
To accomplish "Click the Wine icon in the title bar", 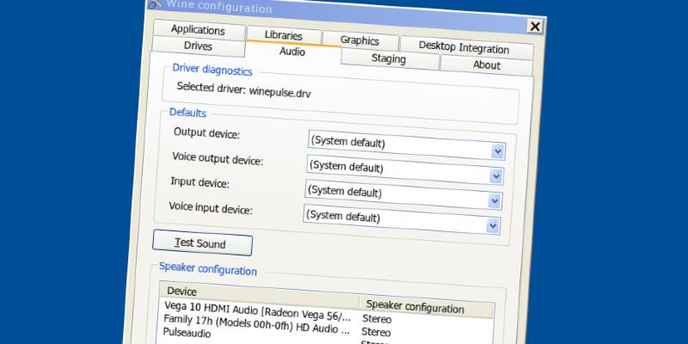I will click(x=156, y=3).
